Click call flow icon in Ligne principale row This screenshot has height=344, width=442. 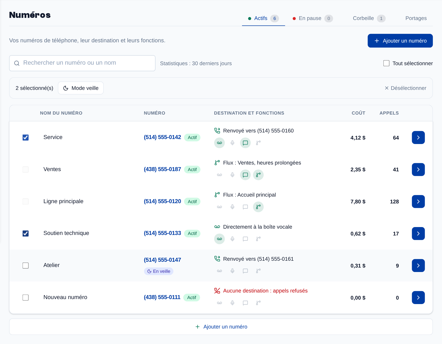[258, 207]
